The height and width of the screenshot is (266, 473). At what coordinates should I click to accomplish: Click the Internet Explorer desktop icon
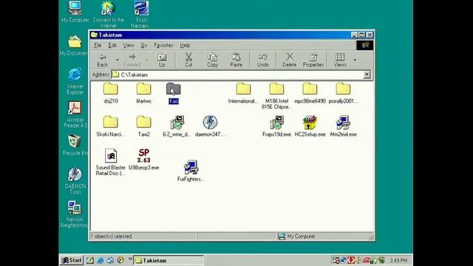pyautogui.click(x=75, y=81)
